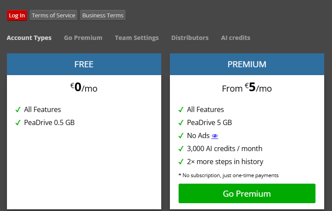Click the From €5/mo price text
332x211 pixels.
pos(247,87)
